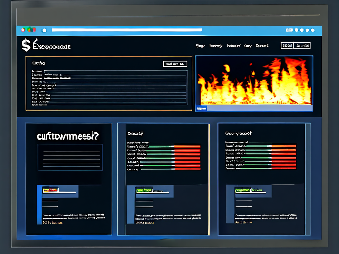Open the last navigation menu item before buttons
This screenshot has width=339, height=254.
tap(262, 46)
